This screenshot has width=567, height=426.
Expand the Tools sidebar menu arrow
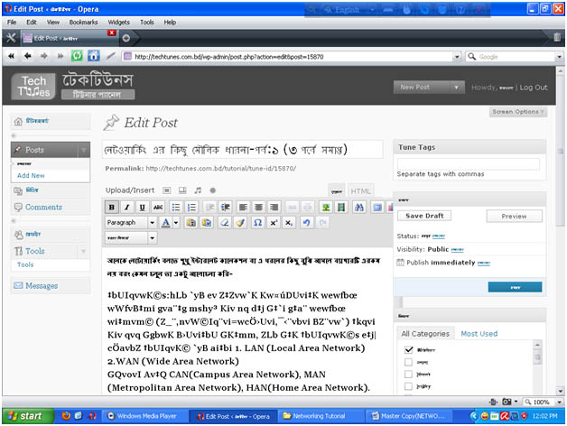click(x=84, y=251)
